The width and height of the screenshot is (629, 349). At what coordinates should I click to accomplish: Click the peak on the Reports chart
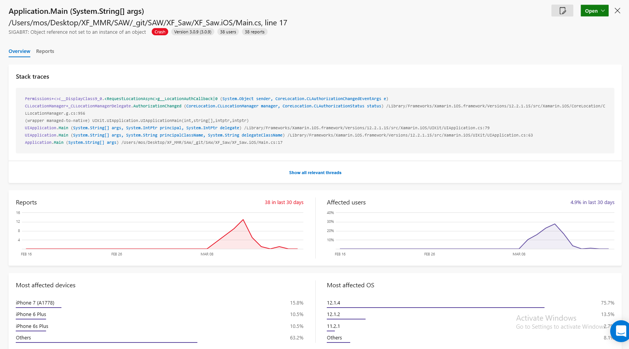coord(243,220)
